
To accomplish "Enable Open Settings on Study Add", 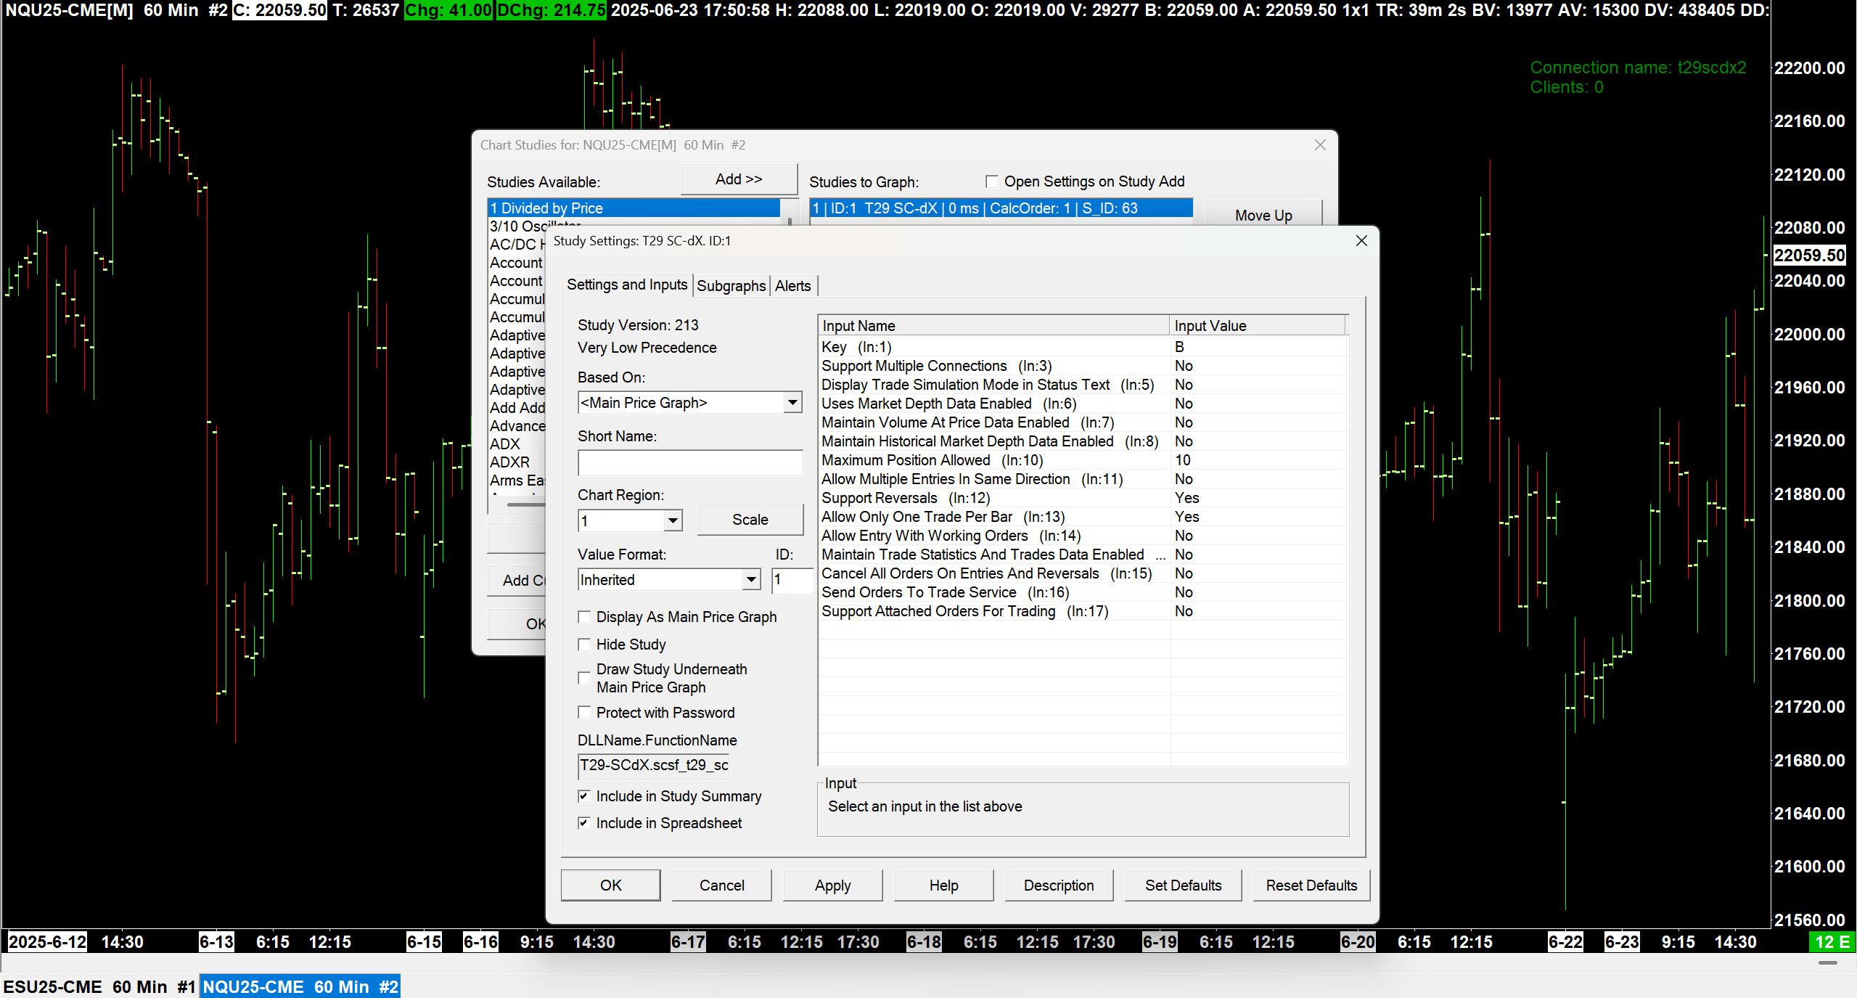I will tap(992, 181).
